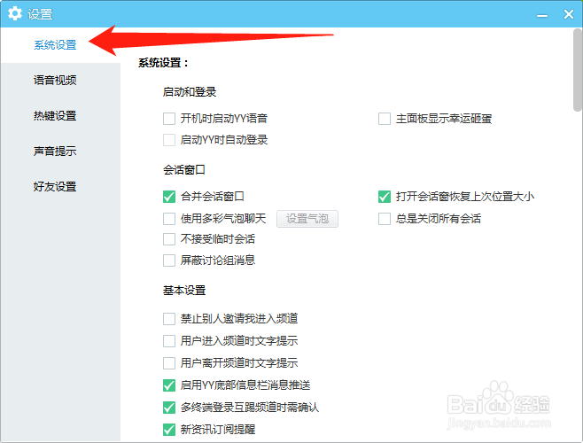Uncheck 合并会话窗口 checkbox
The image size is (583, 443).
point(169,197)
